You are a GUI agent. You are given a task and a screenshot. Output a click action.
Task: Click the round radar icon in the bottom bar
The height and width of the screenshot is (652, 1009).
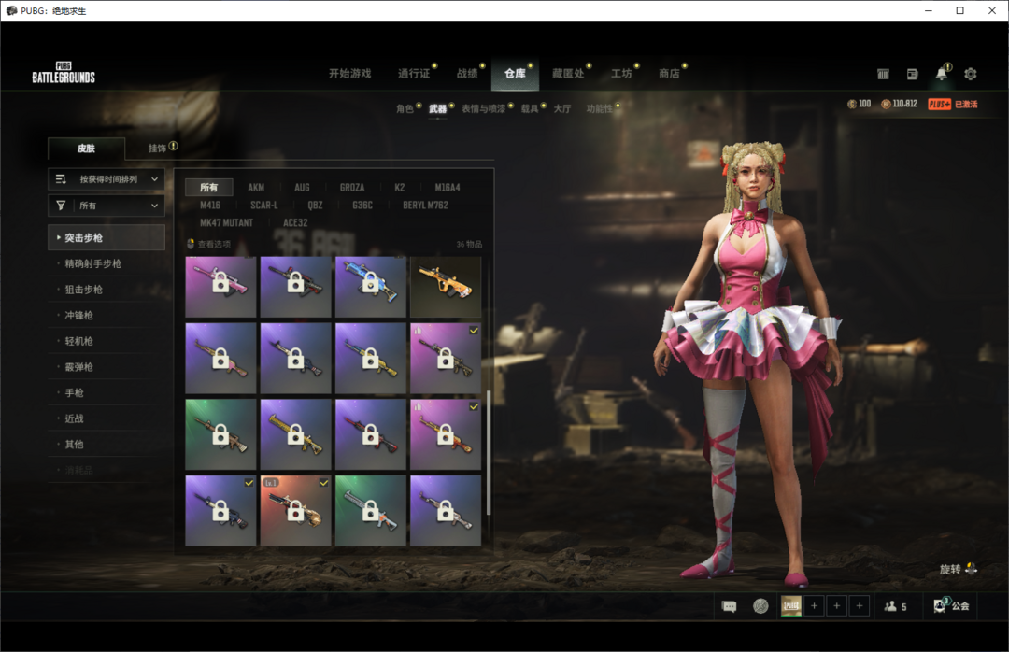(760, 606)
